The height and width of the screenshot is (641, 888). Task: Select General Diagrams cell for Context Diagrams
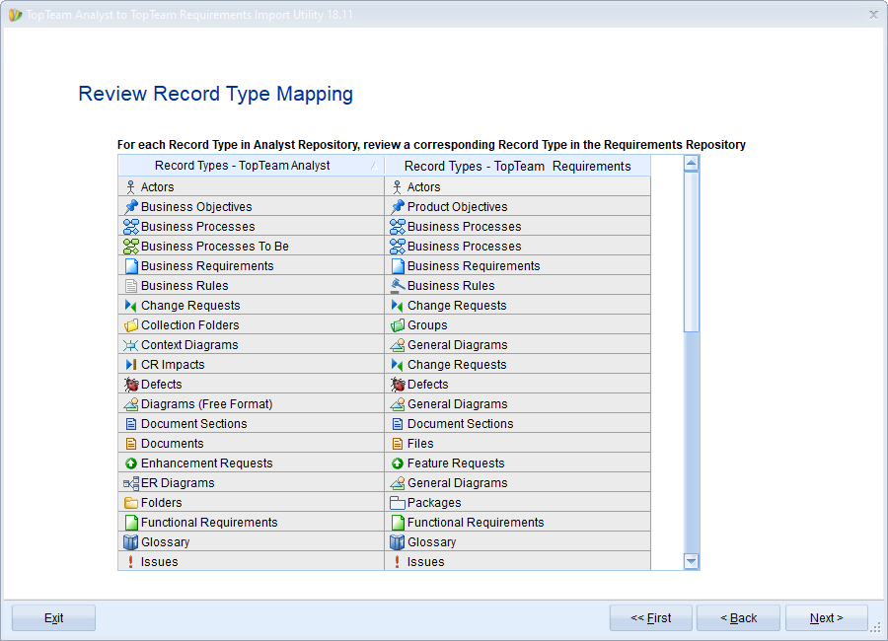(518, 345)
